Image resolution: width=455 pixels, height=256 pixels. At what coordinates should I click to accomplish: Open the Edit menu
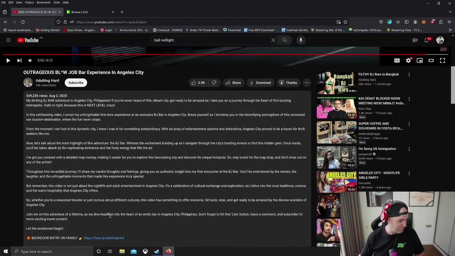pos(11,2)
